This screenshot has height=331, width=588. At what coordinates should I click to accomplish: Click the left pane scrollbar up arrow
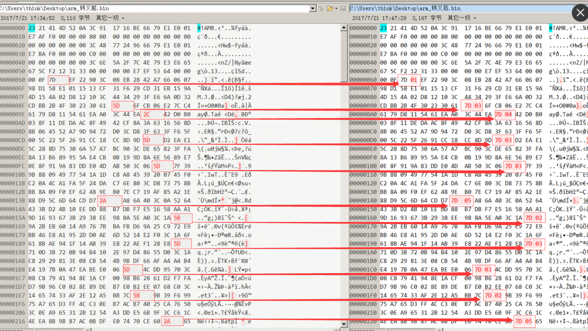[344, 28]
